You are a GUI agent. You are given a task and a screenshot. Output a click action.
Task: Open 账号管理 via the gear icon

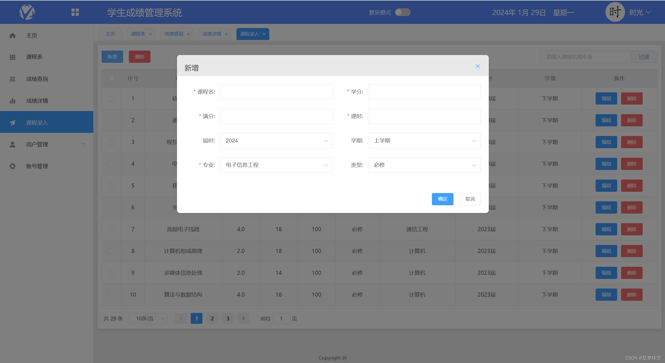point(12,166)
